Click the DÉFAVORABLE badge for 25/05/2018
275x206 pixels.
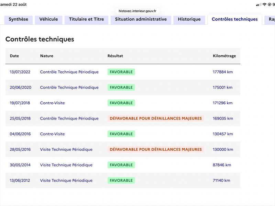156,118
